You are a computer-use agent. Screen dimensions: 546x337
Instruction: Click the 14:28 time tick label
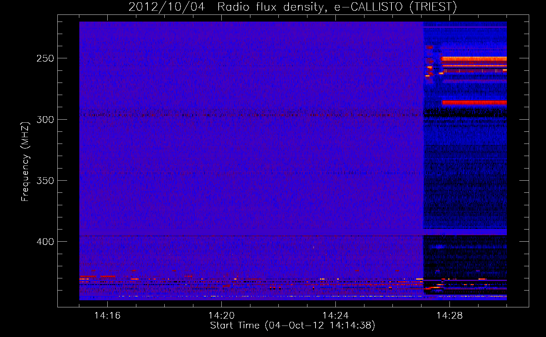pyautogui.click(x=449, y=315)
